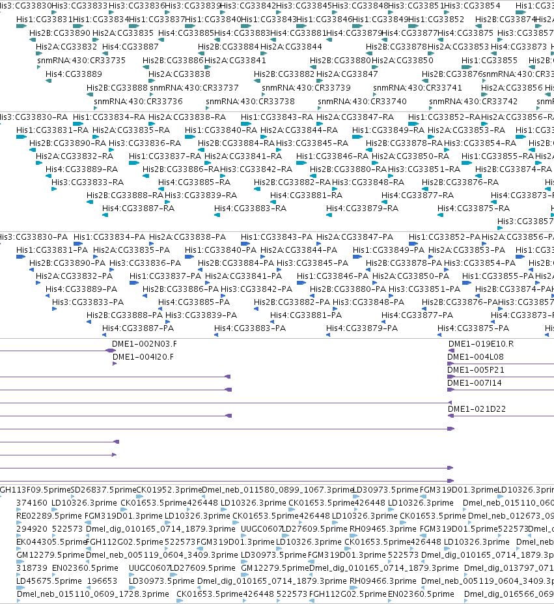Select transcript label His2A:CG33847-RA
554x604 pixels.
pyautogui.click(x=355, y=117)
